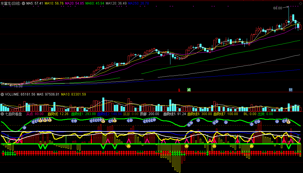Click the last yellow smiley face in 七趋势看盘
Image resolution: width=303 pixels, height=173 pixels.
click(x=252, y=146)
